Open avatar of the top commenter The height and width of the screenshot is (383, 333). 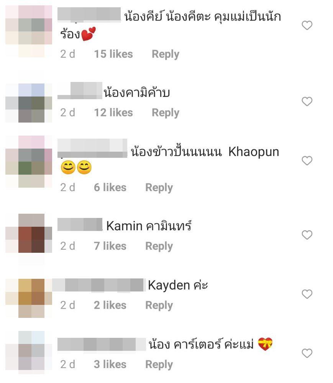29,31
